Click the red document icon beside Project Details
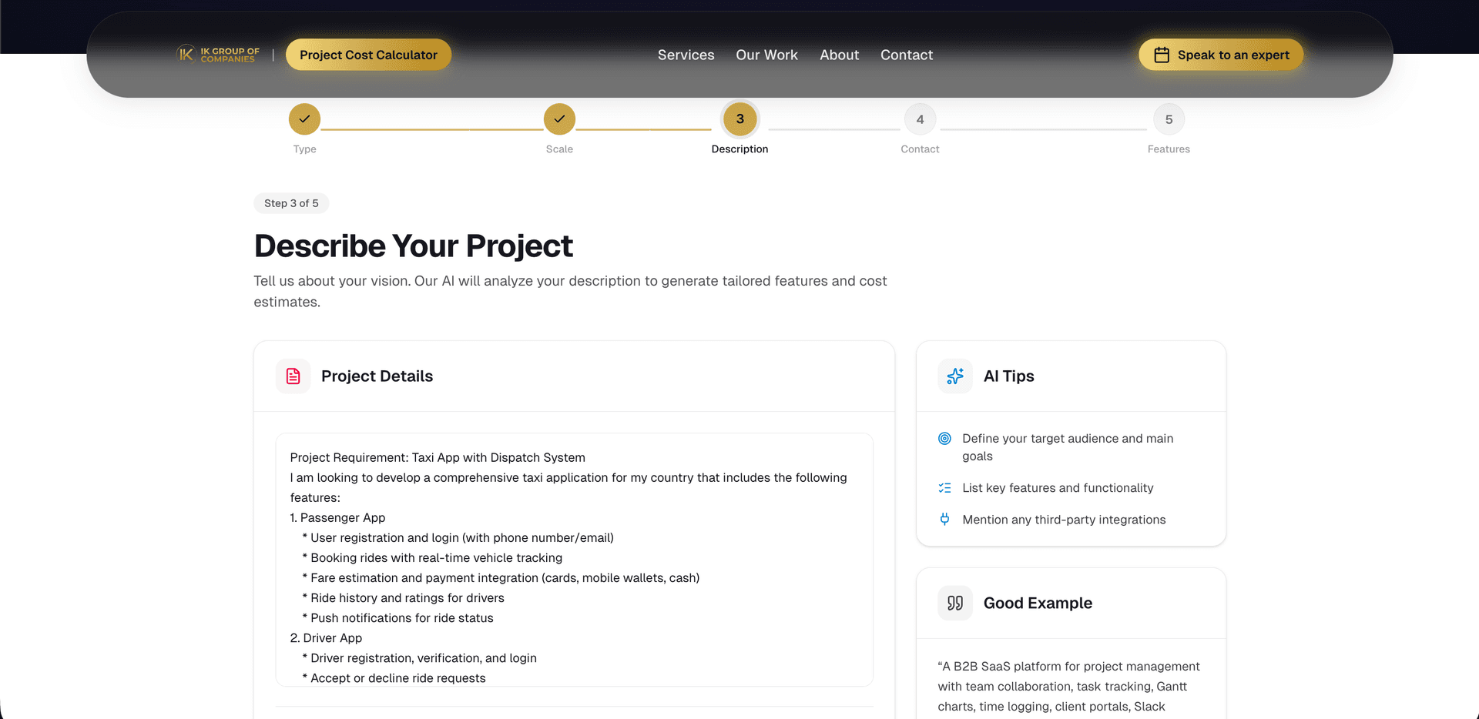Image resolution: width=1479 pixels, height=719 pixels. (x=293, y=376)
